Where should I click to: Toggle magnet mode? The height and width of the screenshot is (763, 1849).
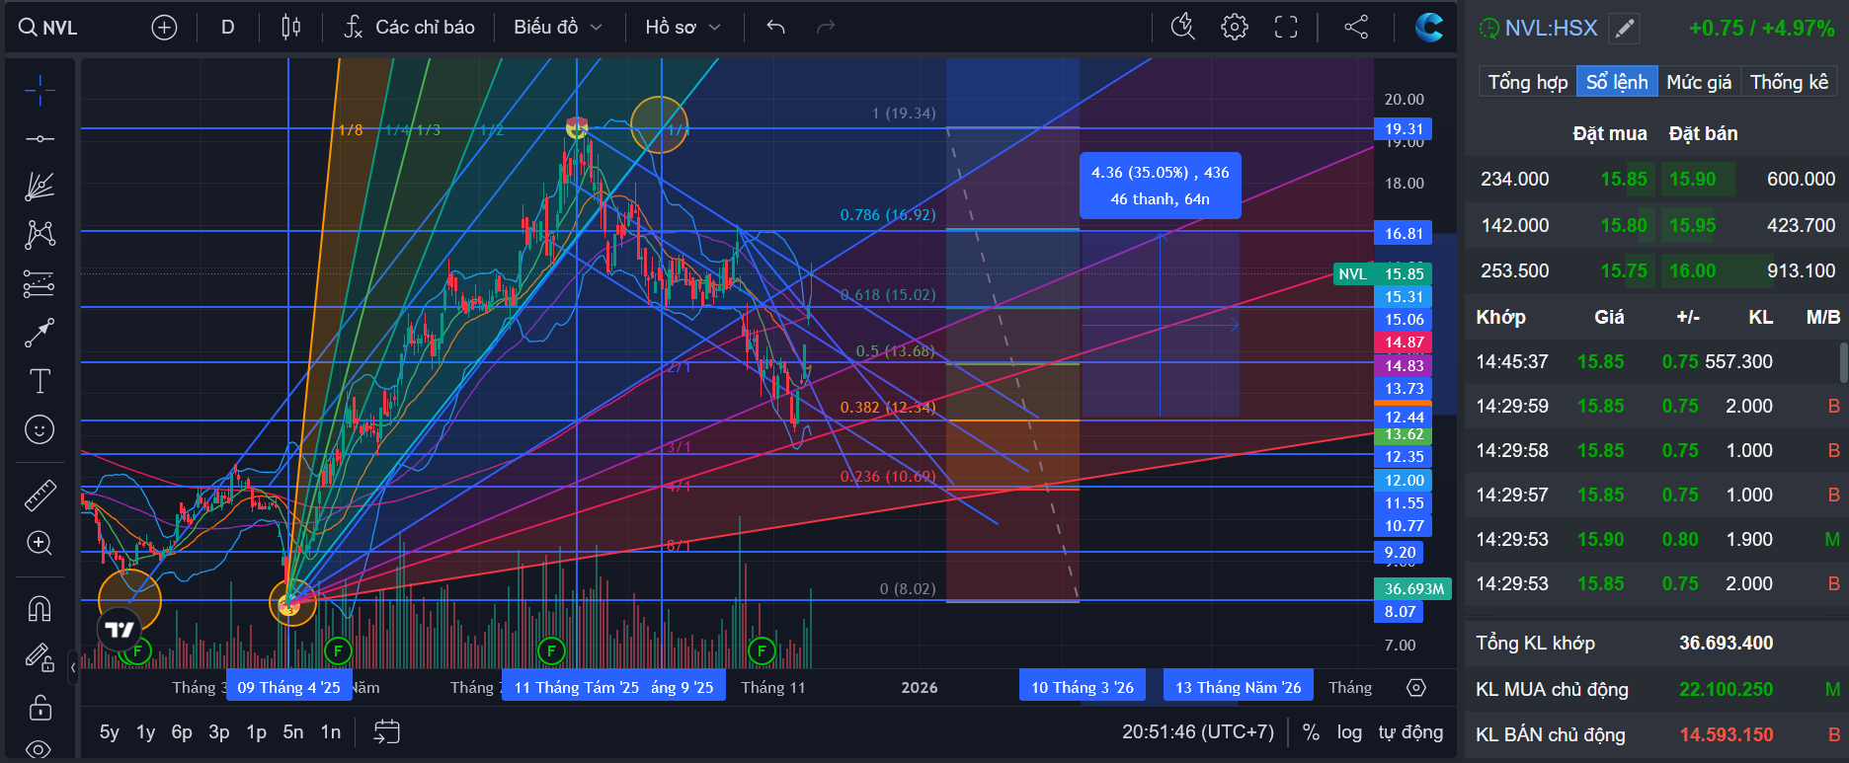pyautogui.click(x=40, y=609)
